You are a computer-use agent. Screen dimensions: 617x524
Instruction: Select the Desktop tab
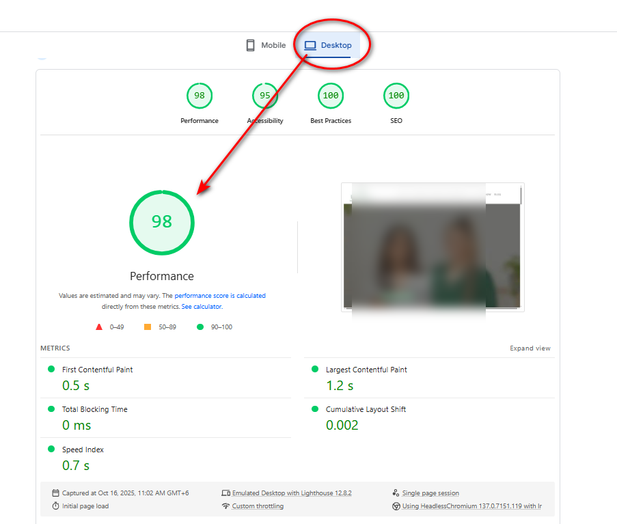point(328,45)
